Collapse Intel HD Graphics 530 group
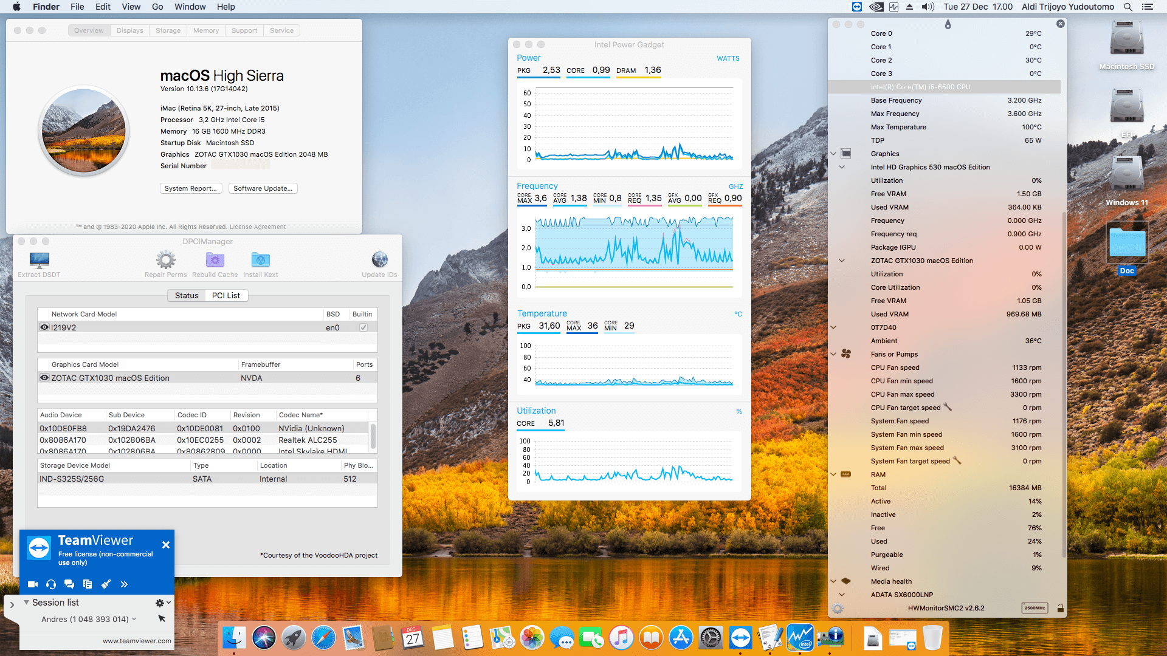Viewport: 1167px width, 656px height. [x=842, y=167]
